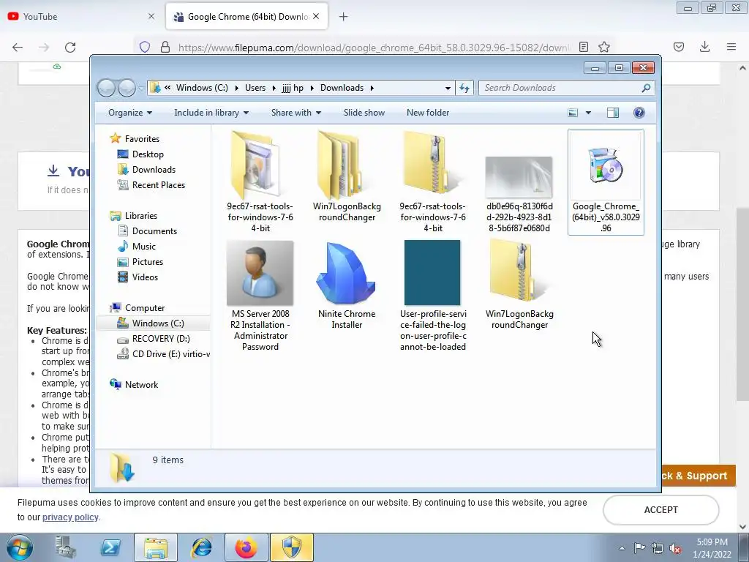The width and height of the screenshot is (749, 562).
Task: Select jjjj hp breadcrumb in address bar
Action: coord(293,88)
